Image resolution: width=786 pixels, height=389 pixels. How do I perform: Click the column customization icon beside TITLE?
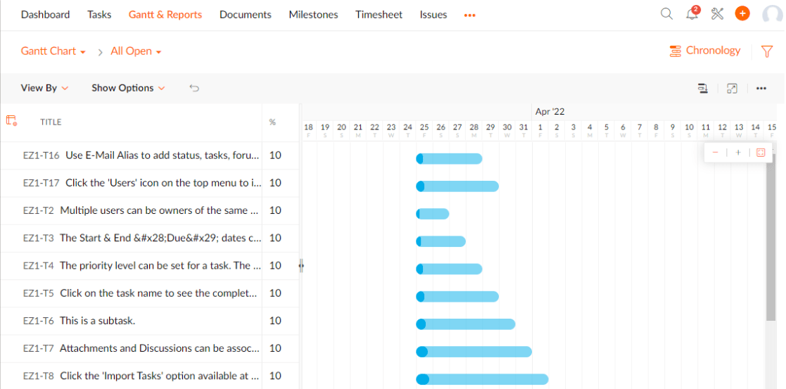tap(11, 120)
